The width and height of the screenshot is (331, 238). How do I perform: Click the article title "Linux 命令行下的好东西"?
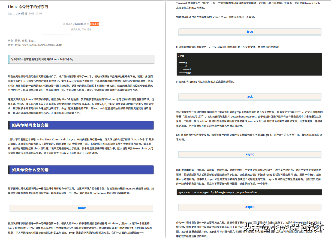click(x=28, y=7)
